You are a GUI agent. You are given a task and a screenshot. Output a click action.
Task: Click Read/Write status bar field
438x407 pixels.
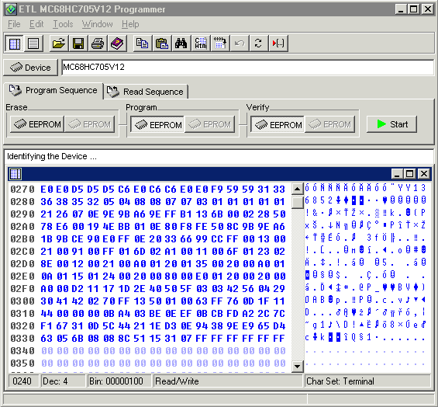click(228, 381)
